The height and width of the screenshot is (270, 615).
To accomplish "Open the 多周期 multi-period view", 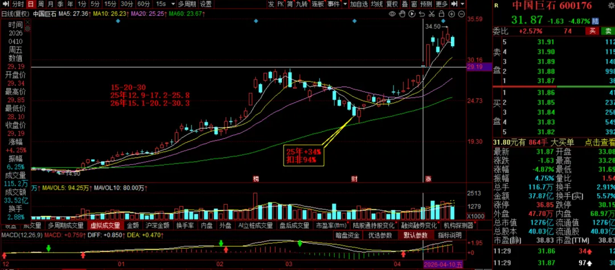I will 187,5.
